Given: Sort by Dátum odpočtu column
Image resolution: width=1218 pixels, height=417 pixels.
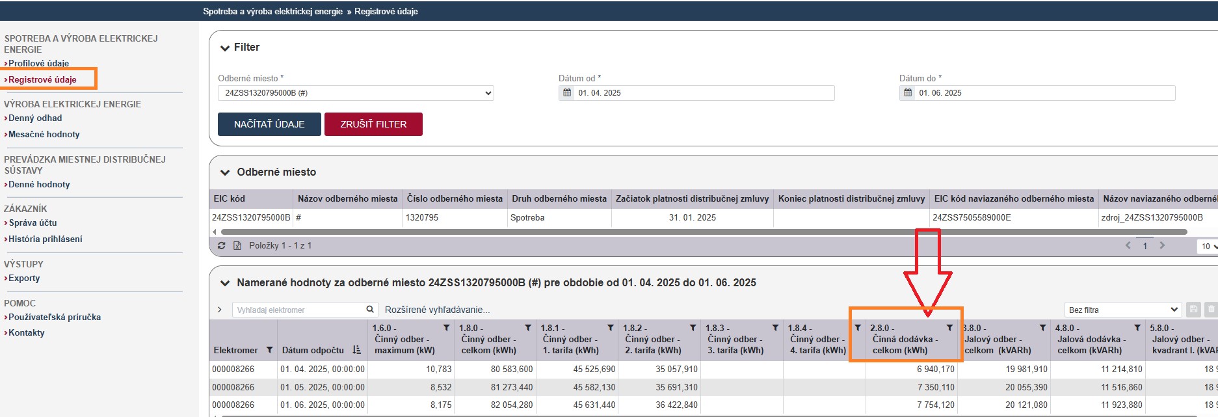Looking at the screenshot, I should (356, 350).
